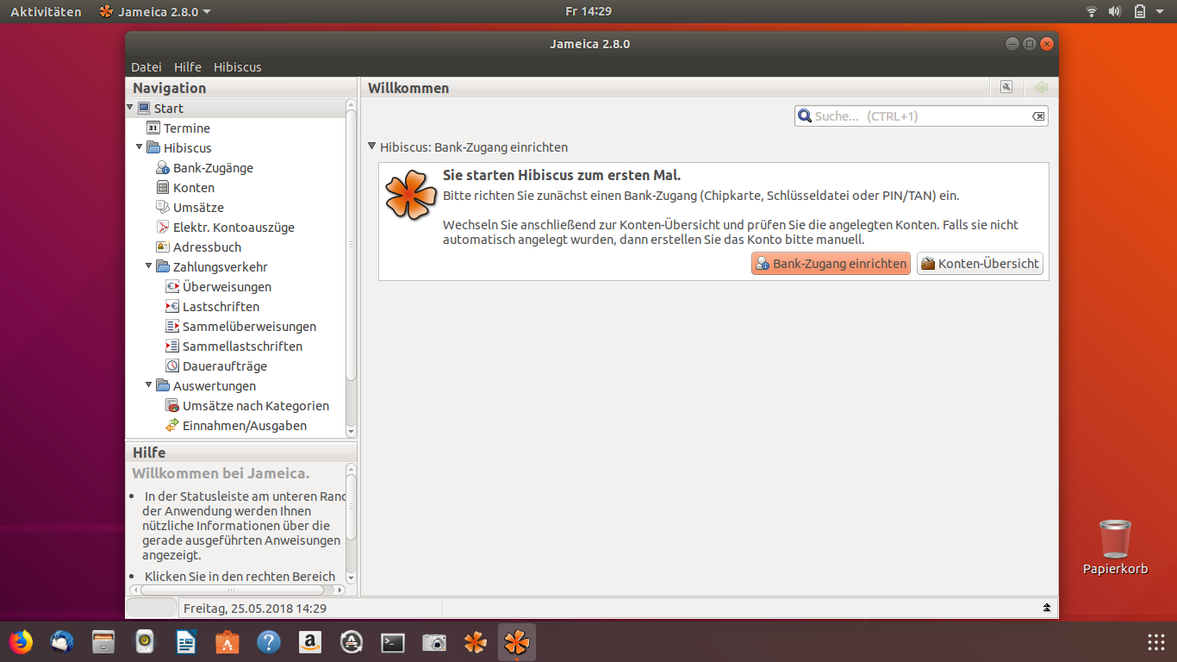Click into the Suche search field

coord(921,116)
